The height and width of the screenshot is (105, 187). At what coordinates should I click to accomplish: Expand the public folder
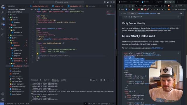14,38
